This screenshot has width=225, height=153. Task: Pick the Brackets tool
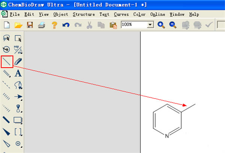coord(18,132)
